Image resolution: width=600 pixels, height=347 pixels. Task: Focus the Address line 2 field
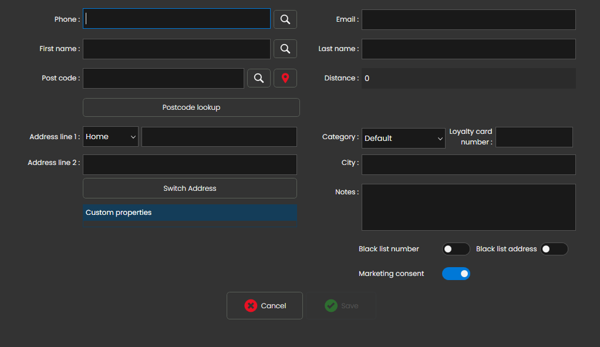point(190,164)
